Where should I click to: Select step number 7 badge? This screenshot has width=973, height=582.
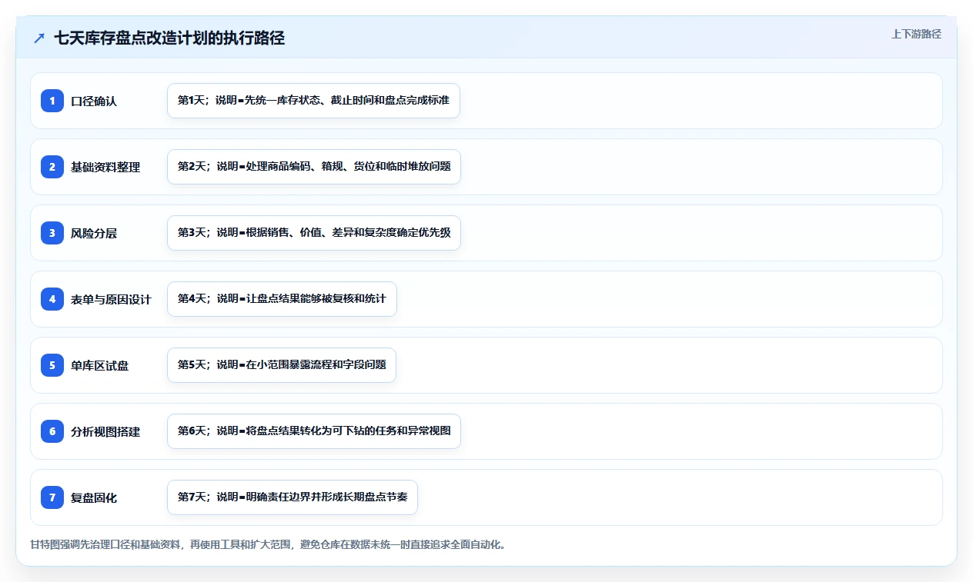point(52,497)
